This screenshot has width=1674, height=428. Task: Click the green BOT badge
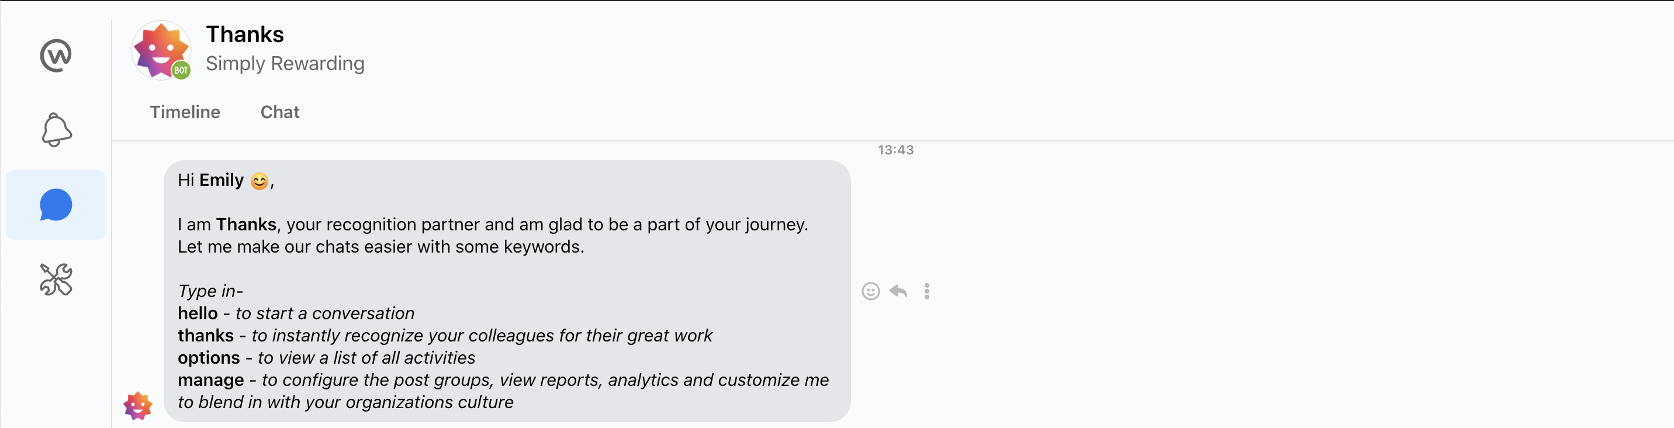(181, 70)
